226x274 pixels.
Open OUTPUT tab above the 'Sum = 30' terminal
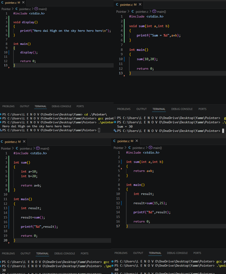pyautogui.click(x=141, y=109)
